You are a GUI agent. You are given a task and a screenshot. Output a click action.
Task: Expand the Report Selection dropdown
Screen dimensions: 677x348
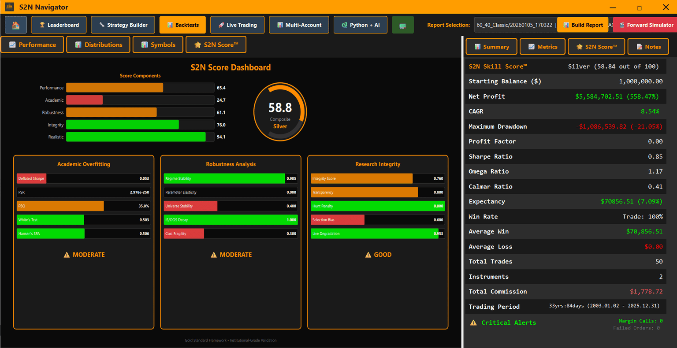[x=515, y=25]
